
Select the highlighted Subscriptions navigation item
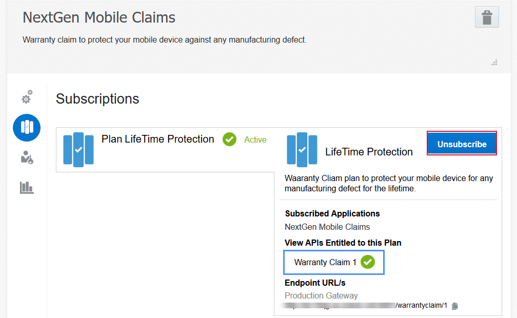[x=26, y=128]
